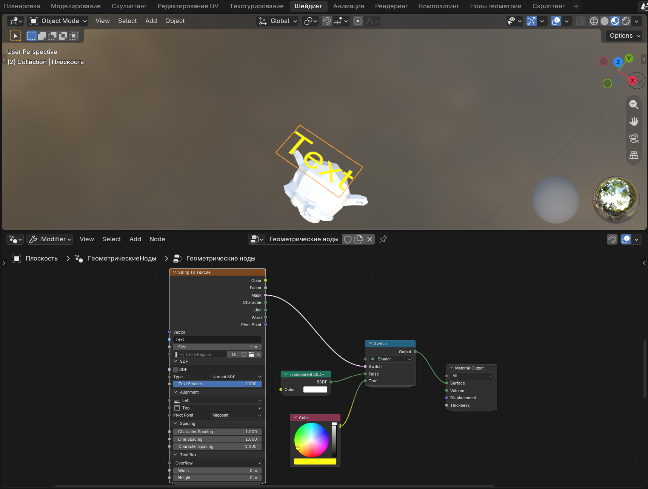The height and width of the screenshot is (489, 648).
Task: Toggle X-ray display button
Action: [x=580, y=21]
